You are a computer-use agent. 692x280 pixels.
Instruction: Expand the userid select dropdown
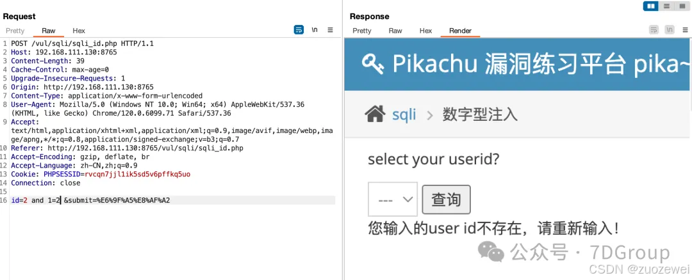pos(393,199)
